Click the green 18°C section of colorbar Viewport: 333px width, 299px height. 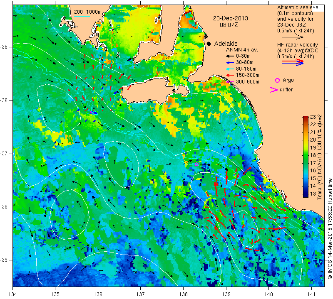(306, 155)
